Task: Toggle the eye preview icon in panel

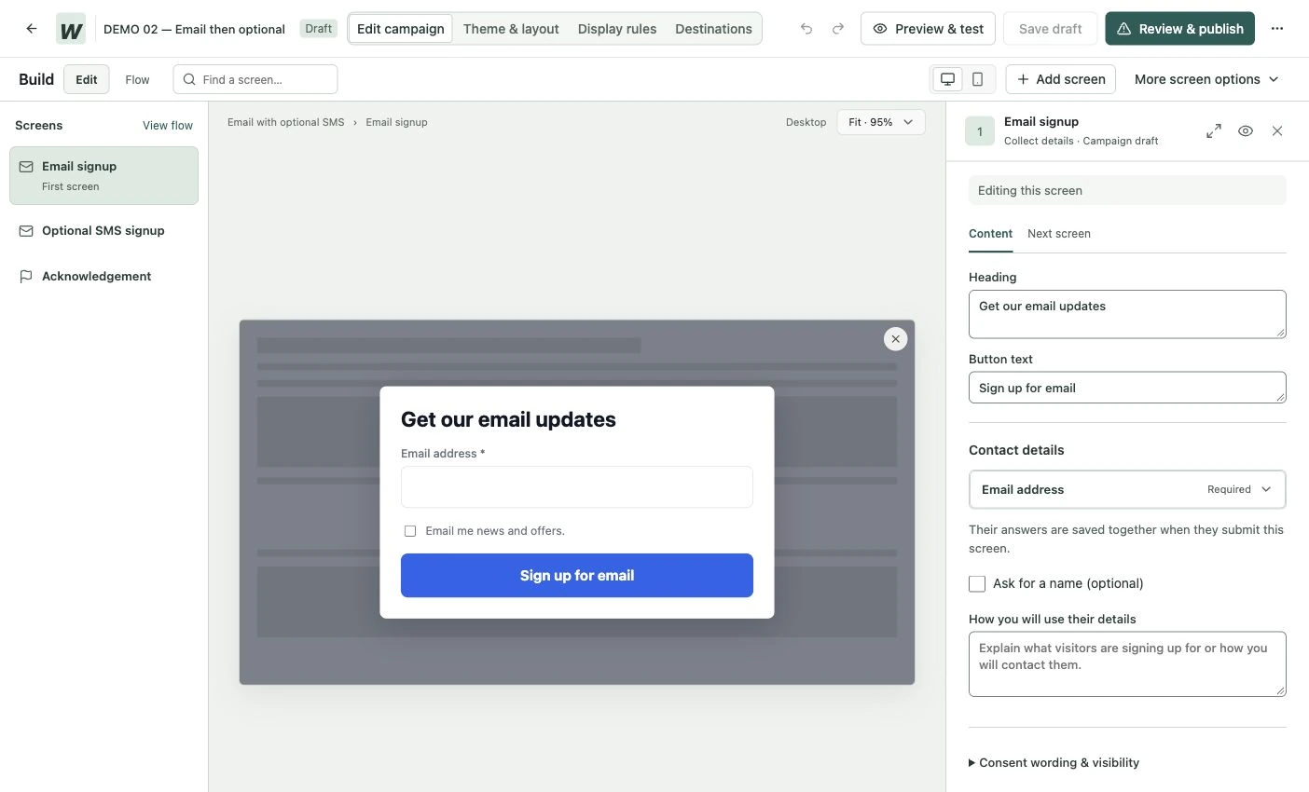Action: click(1246, 131)
